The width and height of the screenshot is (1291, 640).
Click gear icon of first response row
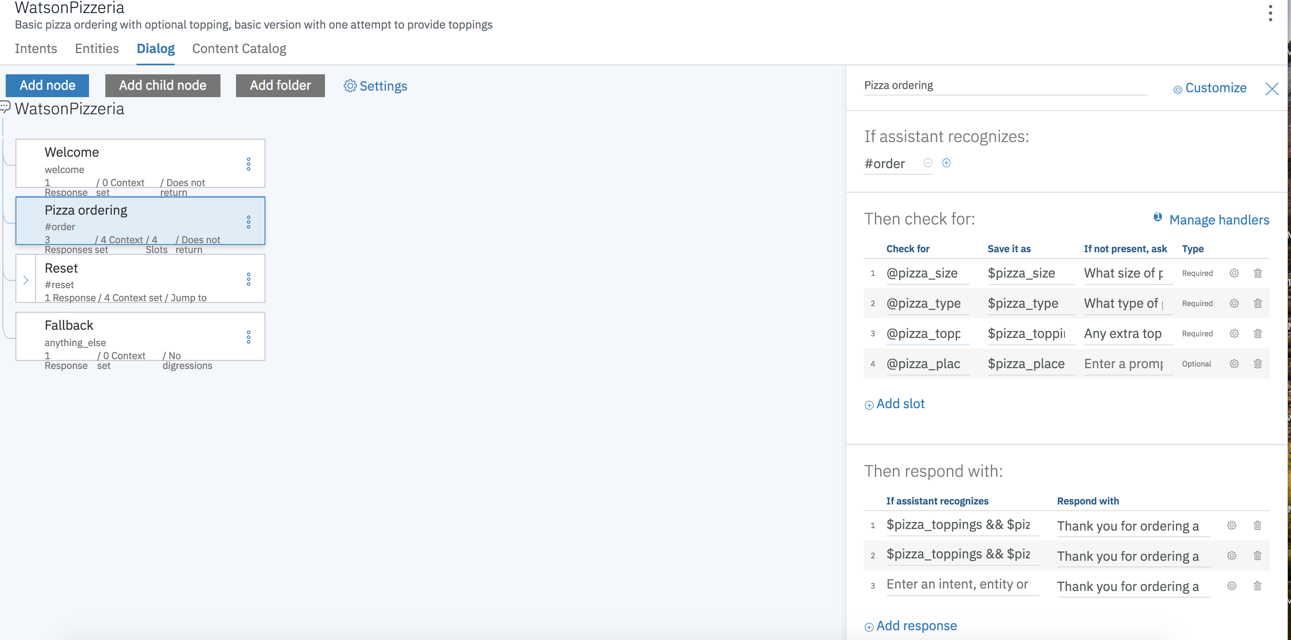pyautogui.click(x=1231, y=525)
